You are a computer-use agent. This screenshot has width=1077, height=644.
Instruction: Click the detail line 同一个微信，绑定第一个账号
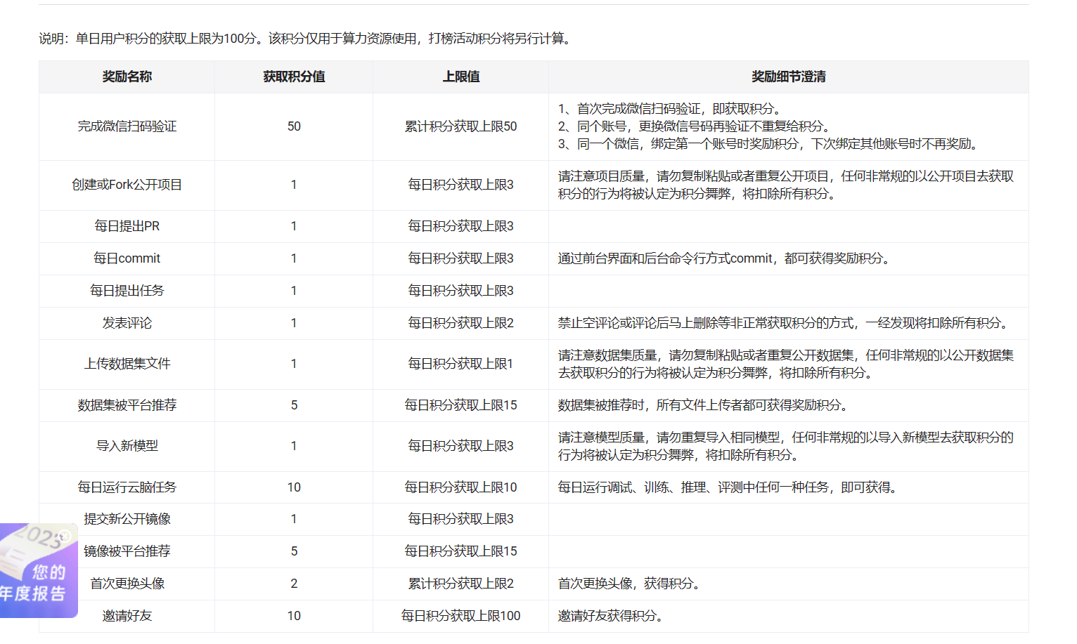tap(770, 144)
